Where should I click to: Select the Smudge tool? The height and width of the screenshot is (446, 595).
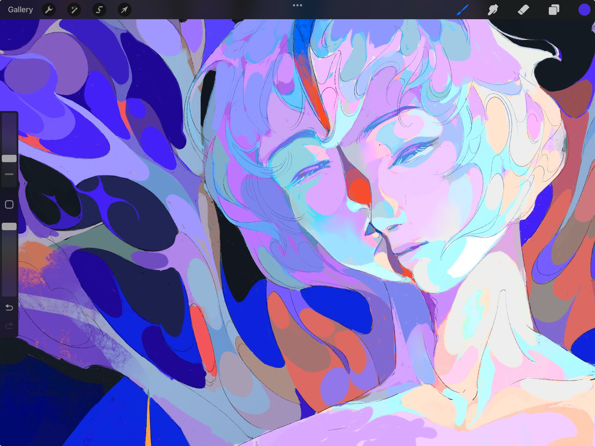click(x=493, y=10)
